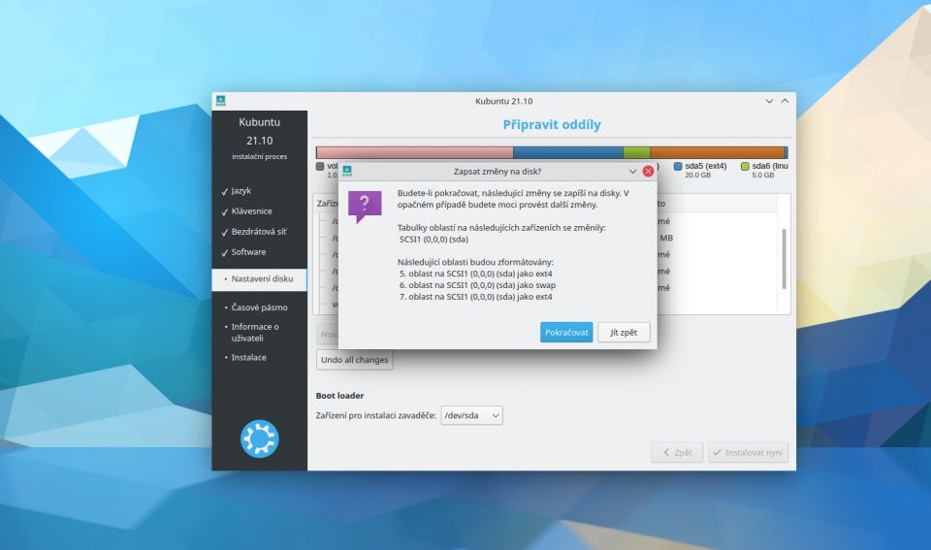Select the Jazyk step in sidebar
Image resolution: width=931 pixels, height=550 pixels.
pyautogui.click(x=241, y=191)
